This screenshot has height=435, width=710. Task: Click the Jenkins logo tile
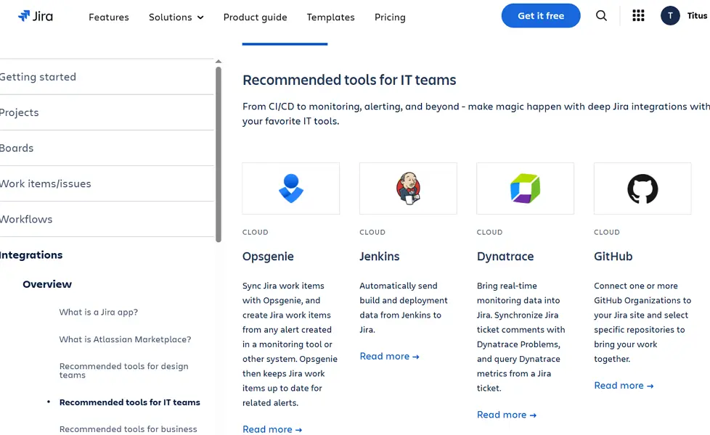click(408, 188)
